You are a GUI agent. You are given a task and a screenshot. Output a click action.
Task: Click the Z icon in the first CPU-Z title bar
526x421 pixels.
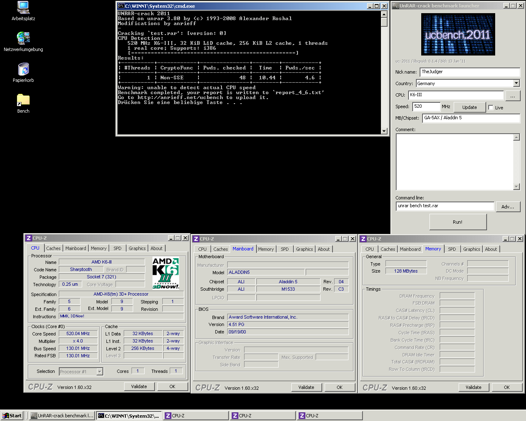(28, 238)
